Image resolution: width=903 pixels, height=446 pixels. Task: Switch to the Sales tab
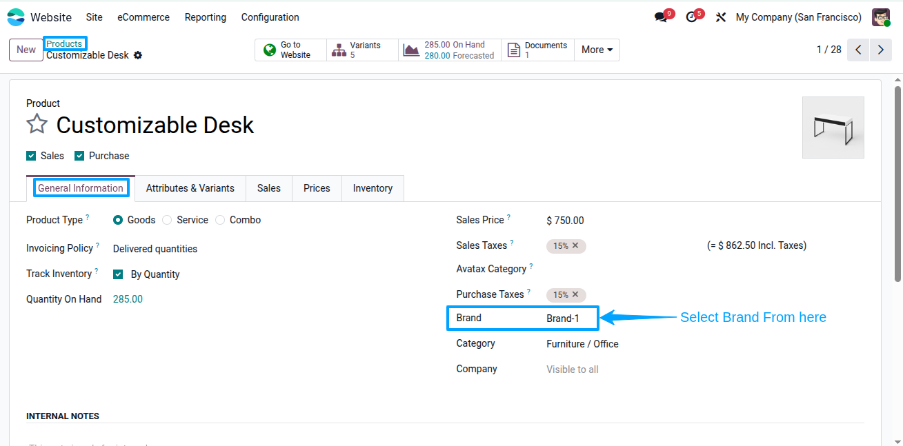pyautogui.click(x=269, y=188)
